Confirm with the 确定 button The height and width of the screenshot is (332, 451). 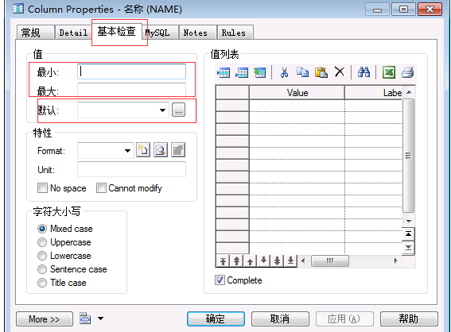point(216,318)
